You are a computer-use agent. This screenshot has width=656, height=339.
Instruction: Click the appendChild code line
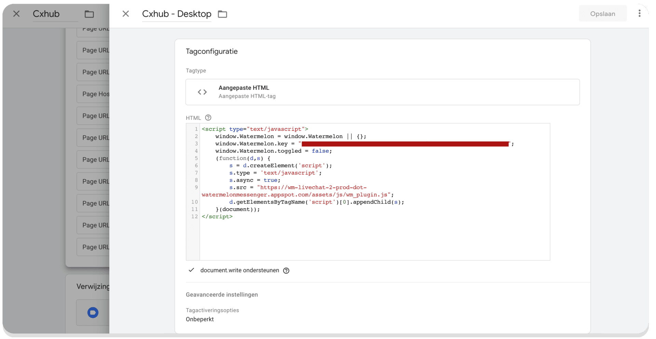pyautogui.click(x=316, y=202)
